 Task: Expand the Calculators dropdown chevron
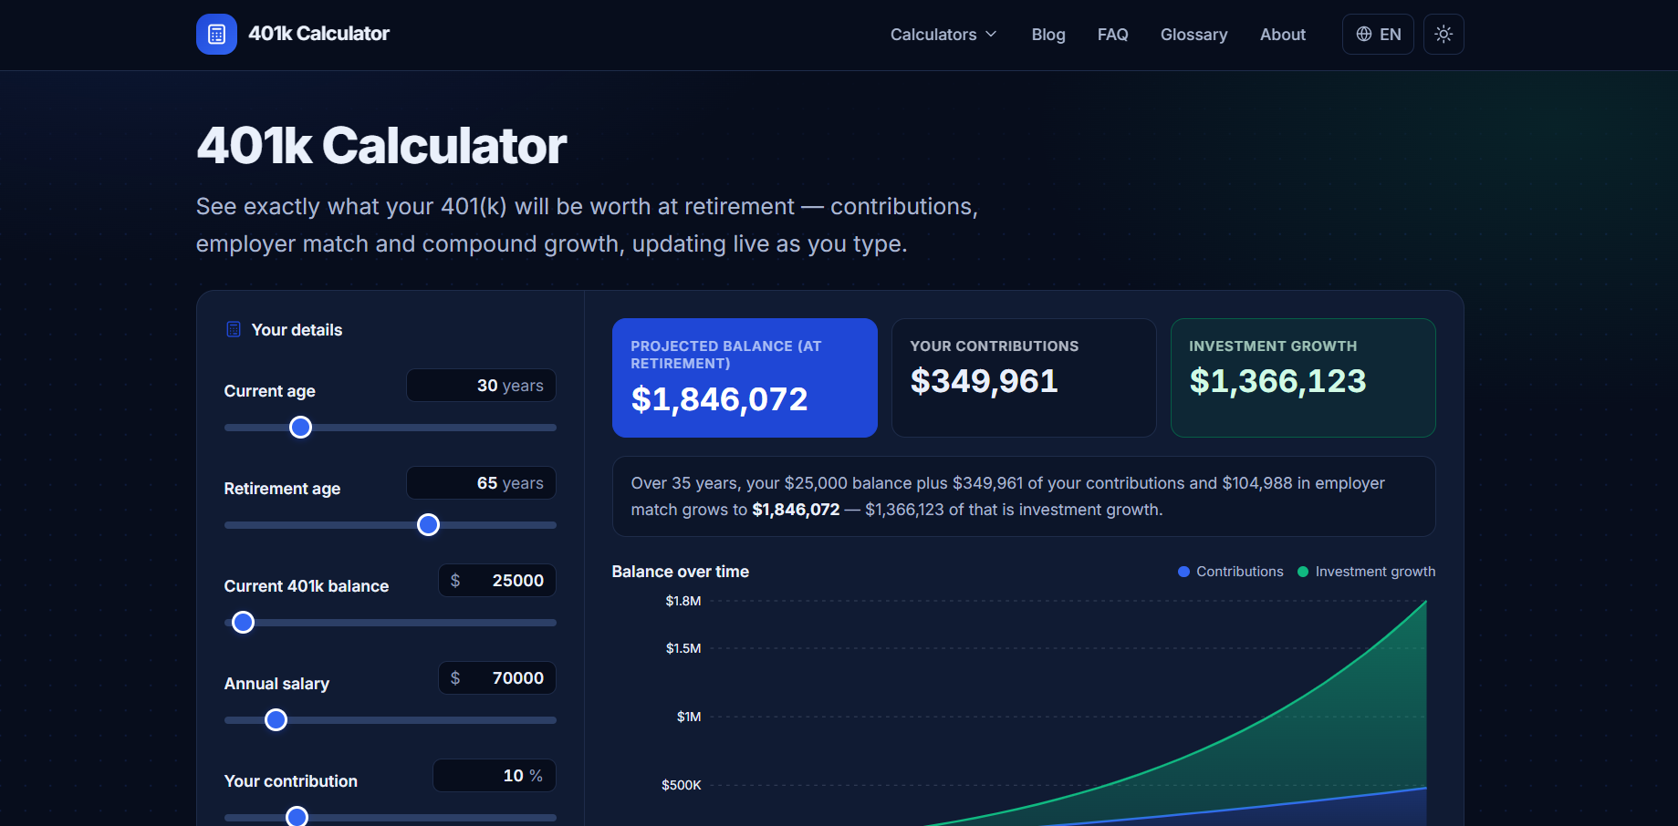[x=991, y=35]
